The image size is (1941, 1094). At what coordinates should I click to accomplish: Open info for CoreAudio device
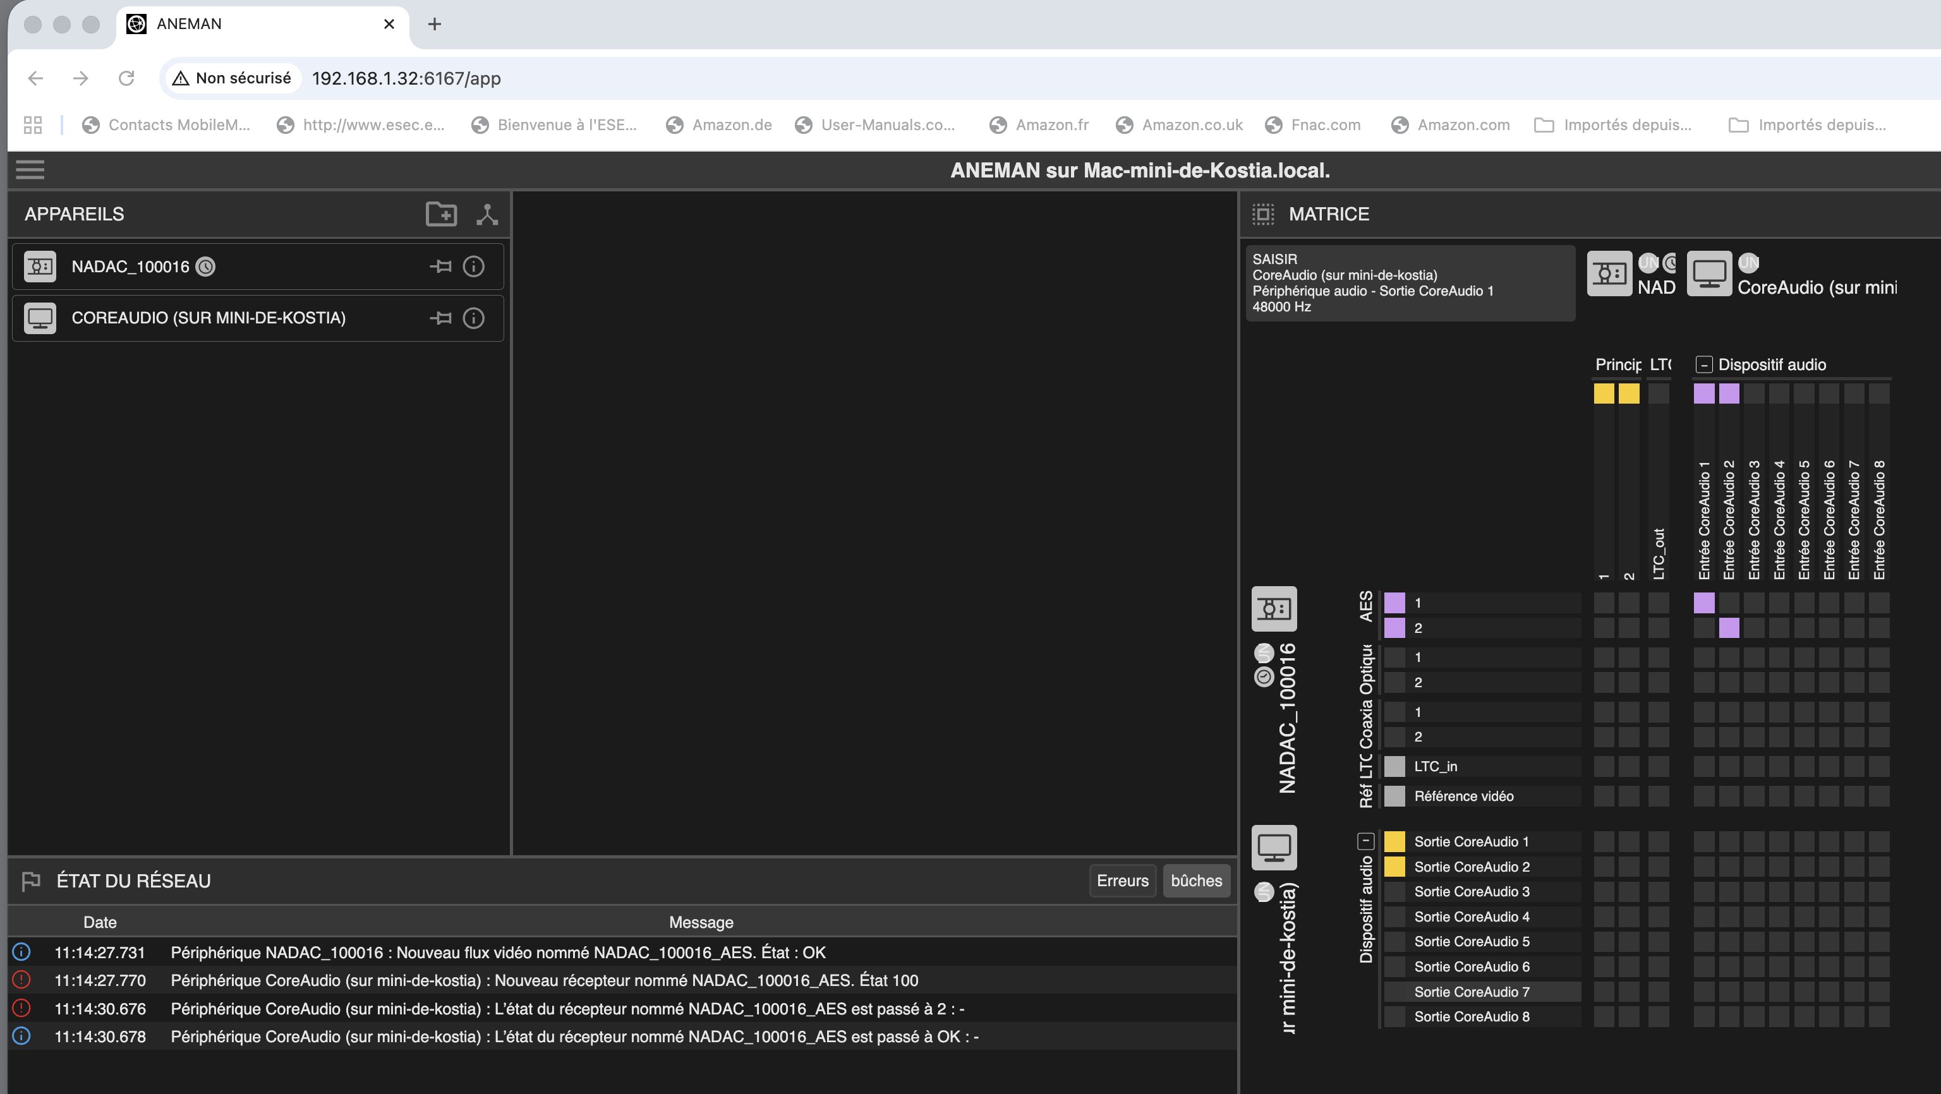click(473, 318)
